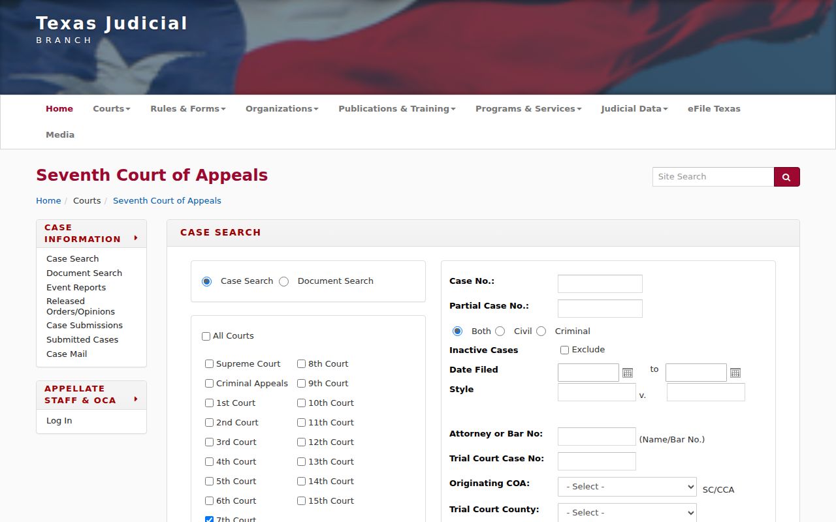Open Event Reports sidebar link

pyautogui.click(x=76, y=288)
